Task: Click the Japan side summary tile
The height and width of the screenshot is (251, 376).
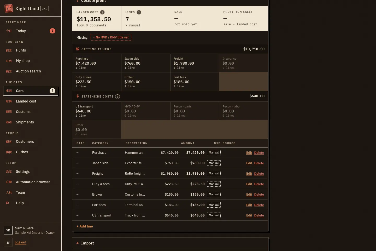Action: tap(146, 63)
